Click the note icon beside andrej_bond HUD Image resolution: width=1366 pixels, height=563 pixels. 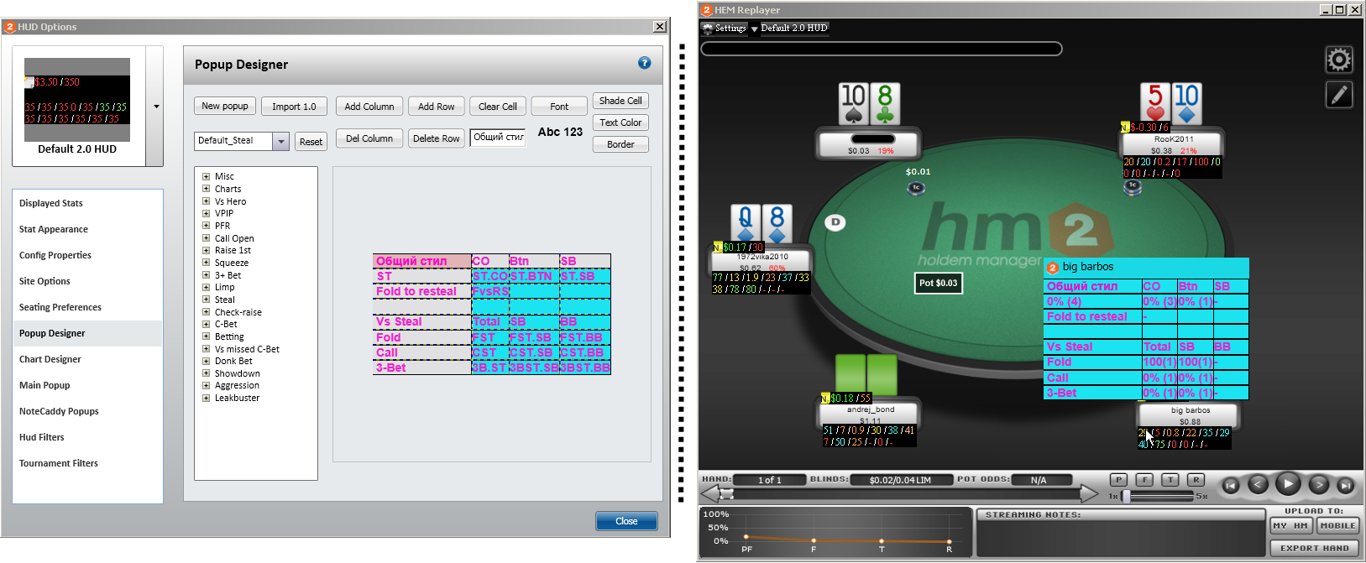pos(825,399)
